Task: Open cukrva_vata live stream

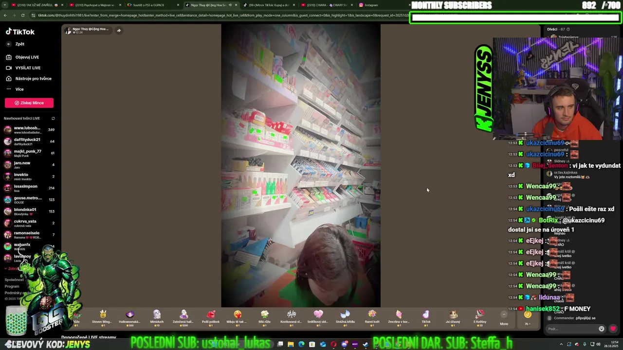Action: [x=29, y=223]
